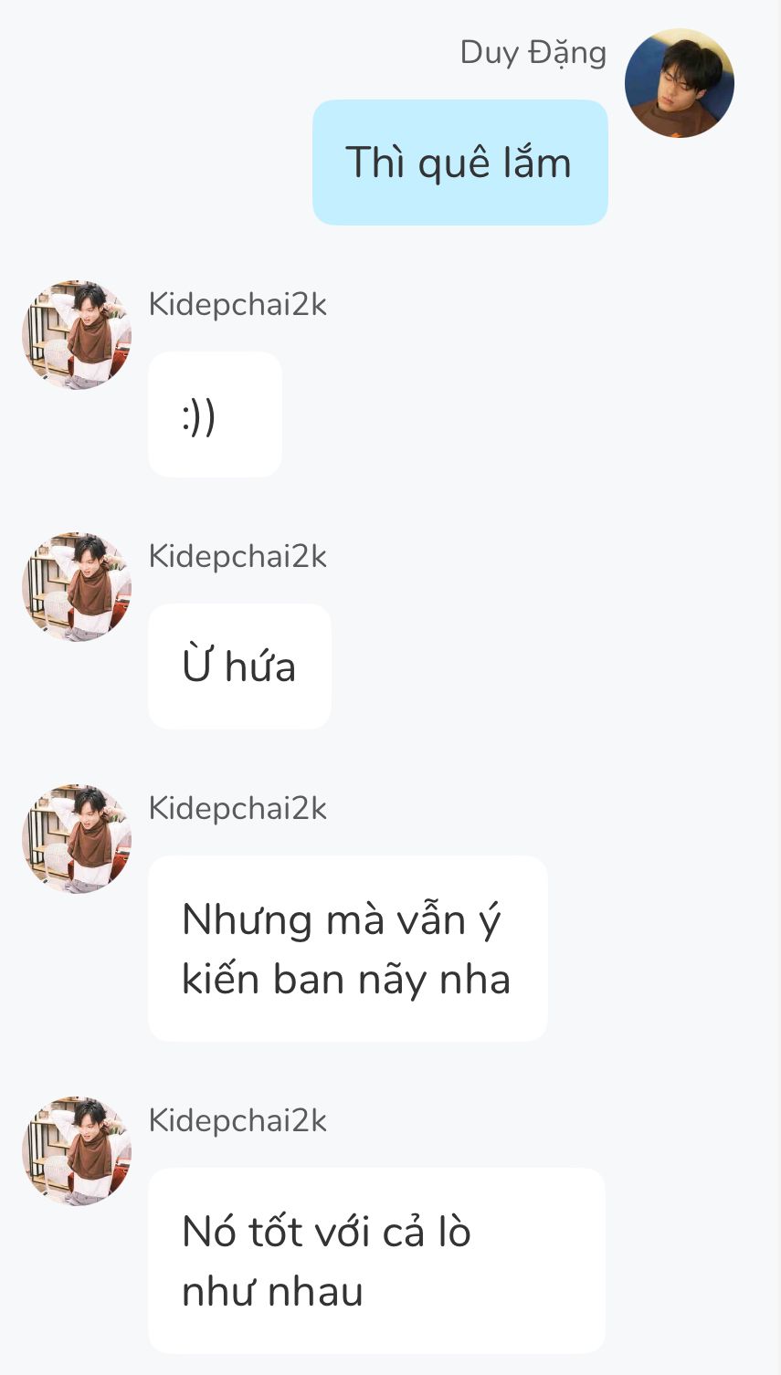This screenshot has width=781, height=1375.
Task: Click Kidepchai2k's avatar beside the ":))" message
Action: click(x=77, y=335)
